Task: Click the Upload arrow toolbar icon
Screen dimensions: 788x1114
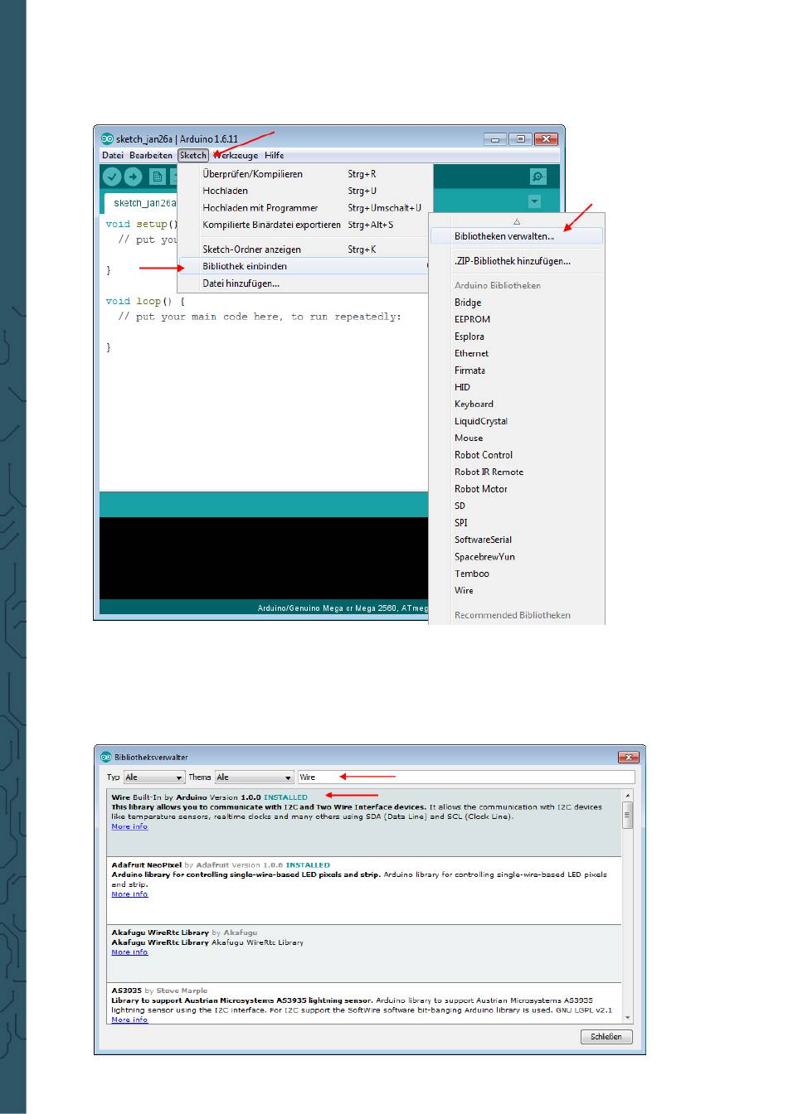Action: click(x=133, y=177)
